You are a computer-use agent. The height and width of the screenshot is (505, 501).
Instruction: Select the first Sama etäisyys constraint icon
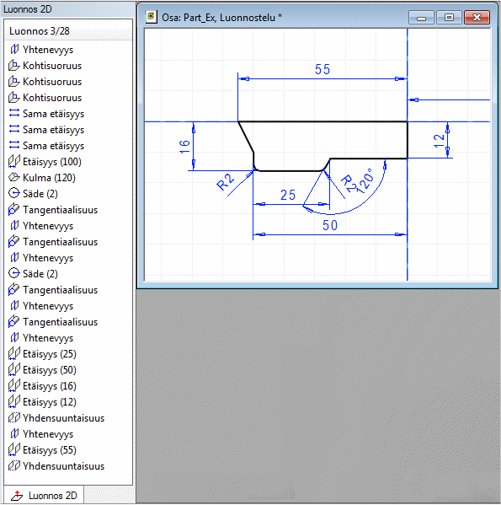click(13, 113)
